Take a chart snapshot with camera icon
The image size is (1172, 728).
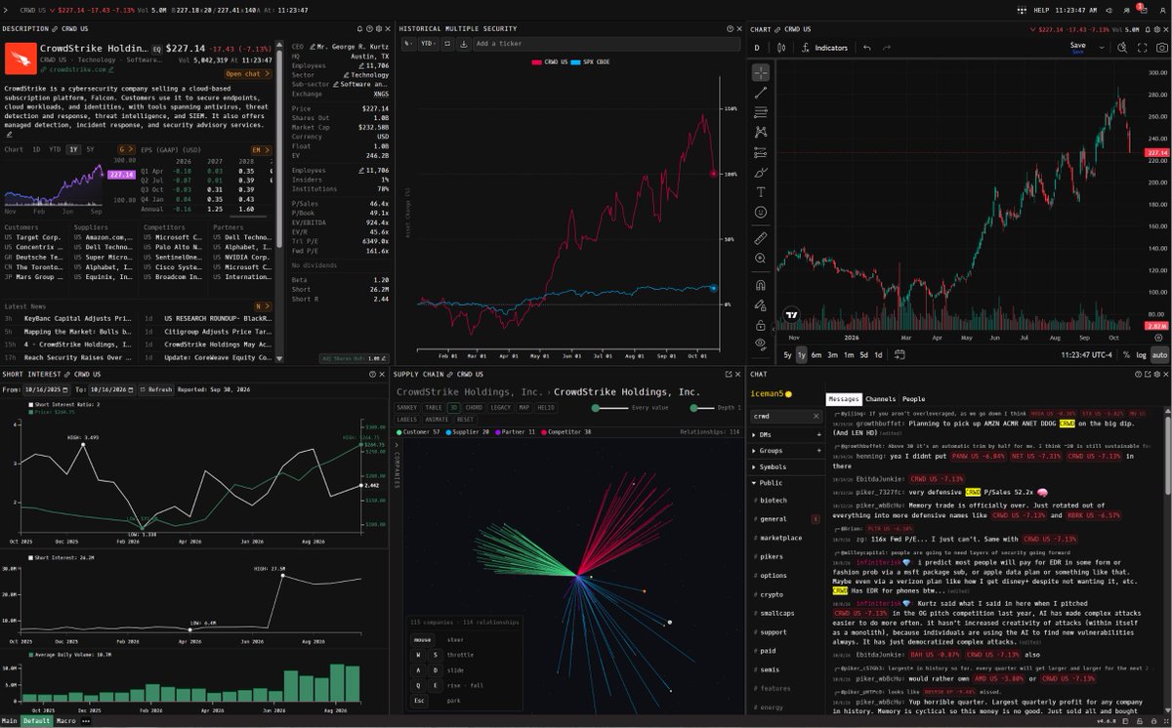point(1160,47)
